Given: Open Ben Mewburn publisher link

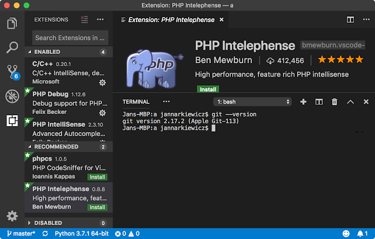Looking at the screenshot, I should [224, 60].
